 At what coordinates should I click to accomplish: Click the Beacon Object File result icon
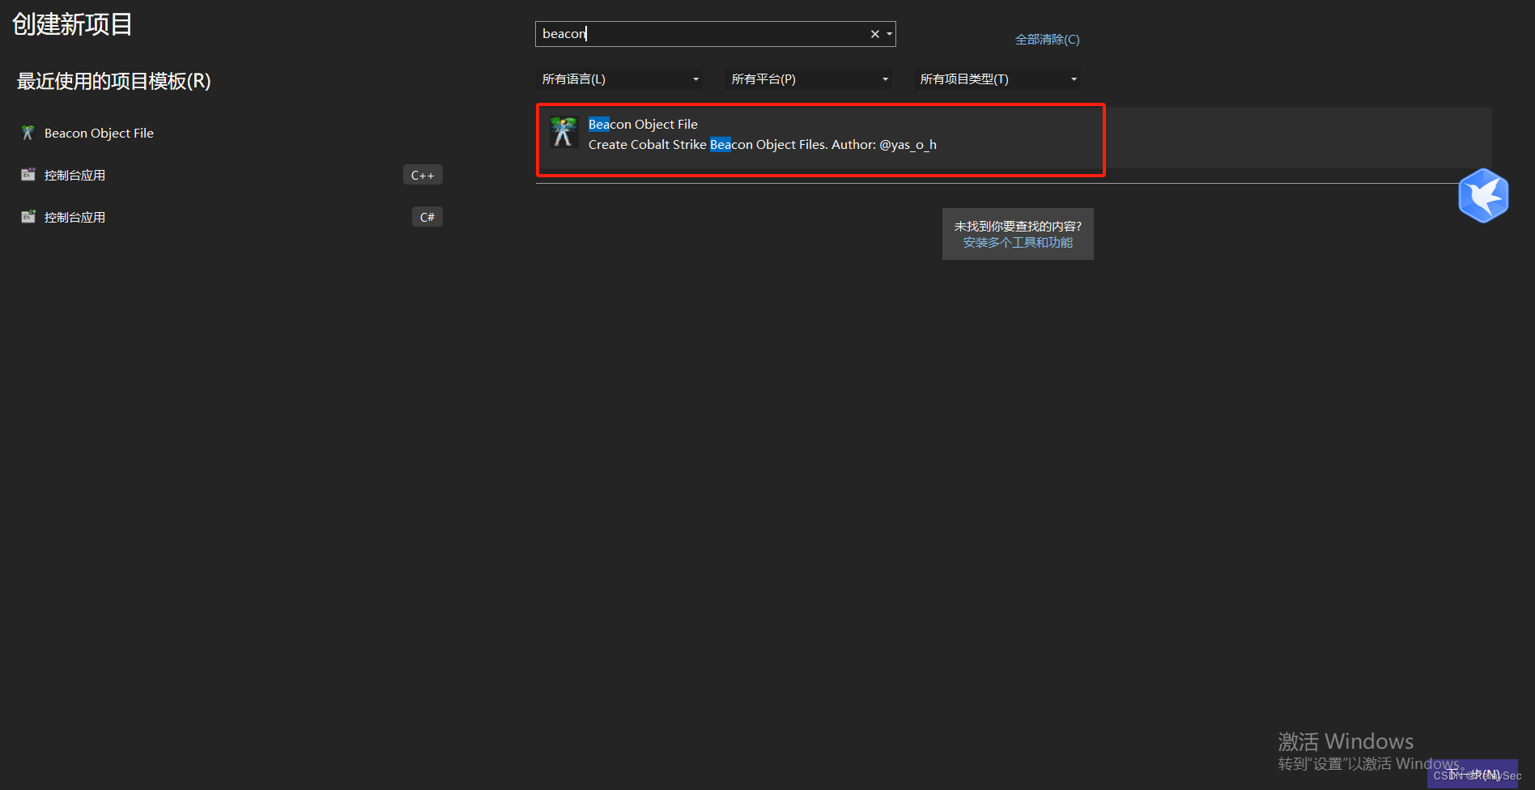tap(563, 131)
